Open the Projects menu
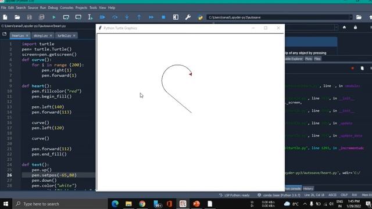 click(x=81, y=8)
